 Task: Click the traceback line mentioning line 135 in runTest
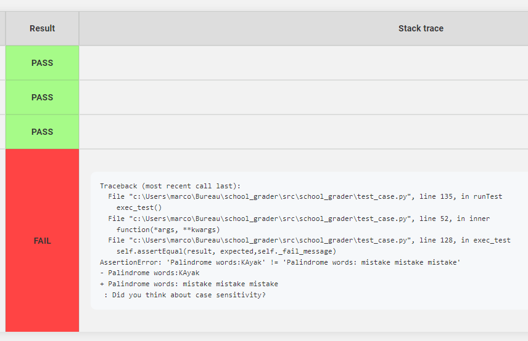coord(305,196)
